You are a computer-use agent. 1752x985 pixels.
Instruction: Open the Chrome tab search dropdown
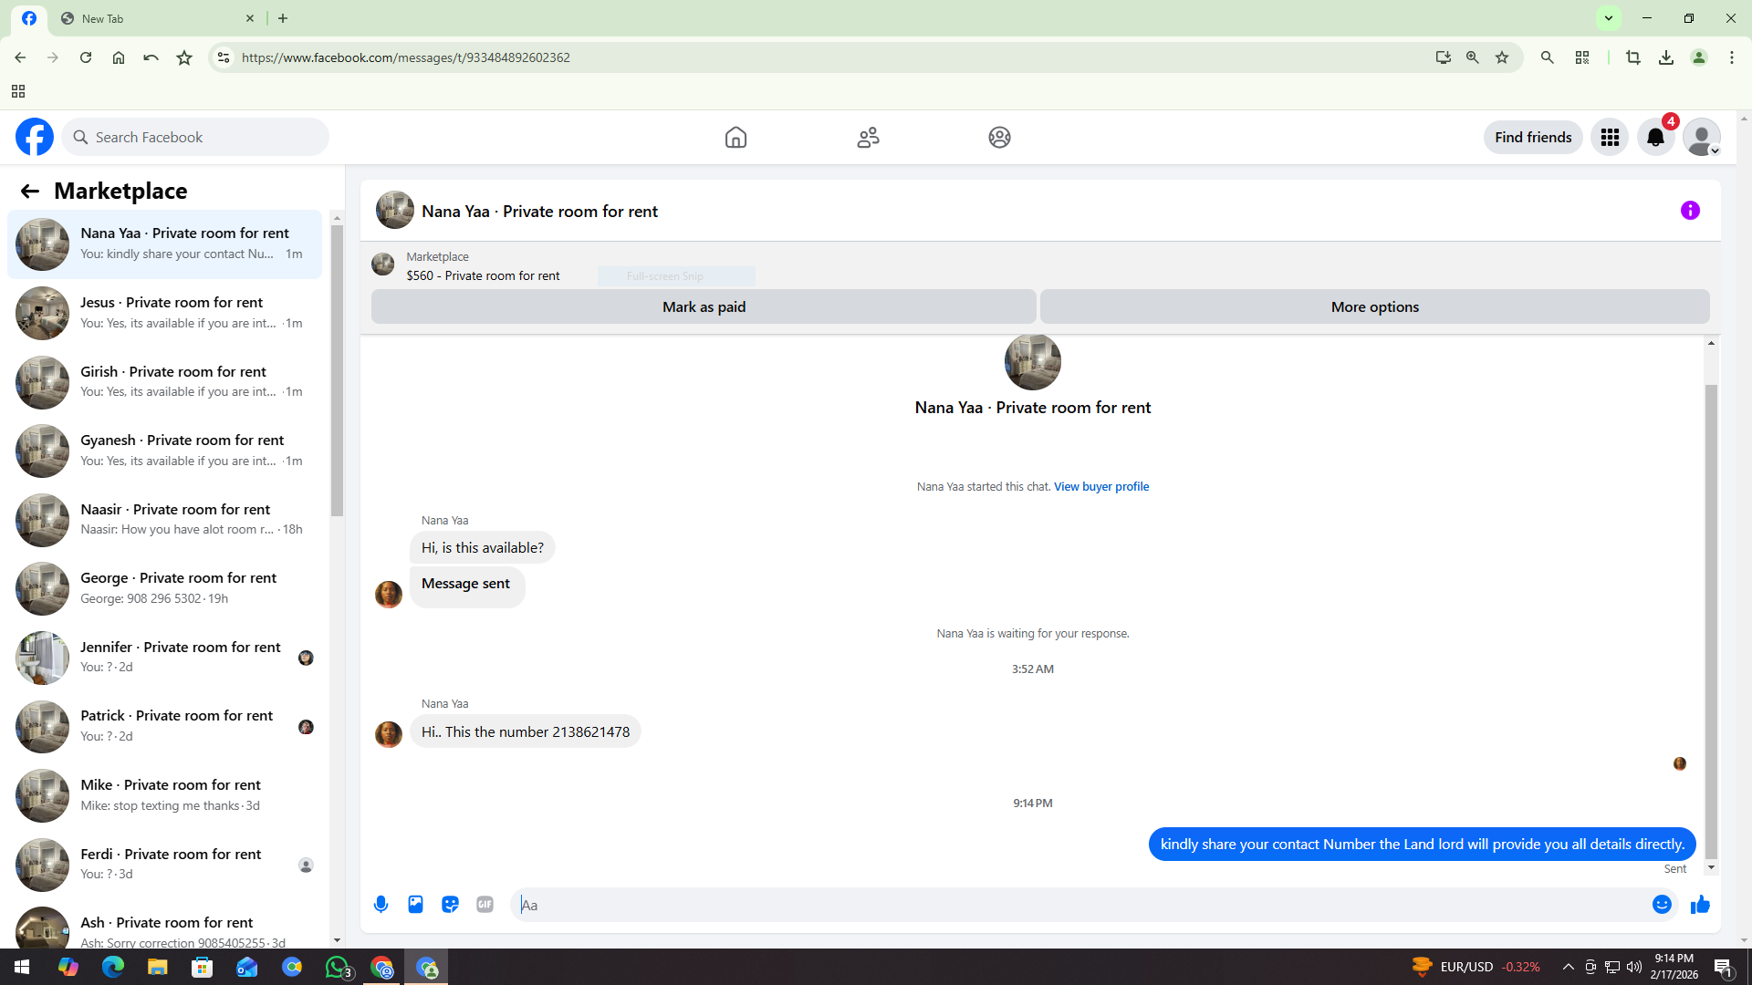[1609, 18]
